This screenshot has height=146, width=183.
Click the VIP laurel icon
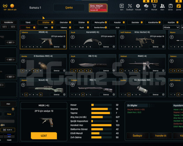[x=5, y=6]
